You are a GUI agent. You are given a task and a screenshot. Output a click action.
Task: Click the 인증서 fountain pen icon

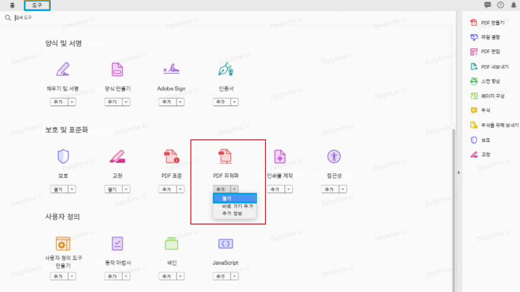coord(225,69)
